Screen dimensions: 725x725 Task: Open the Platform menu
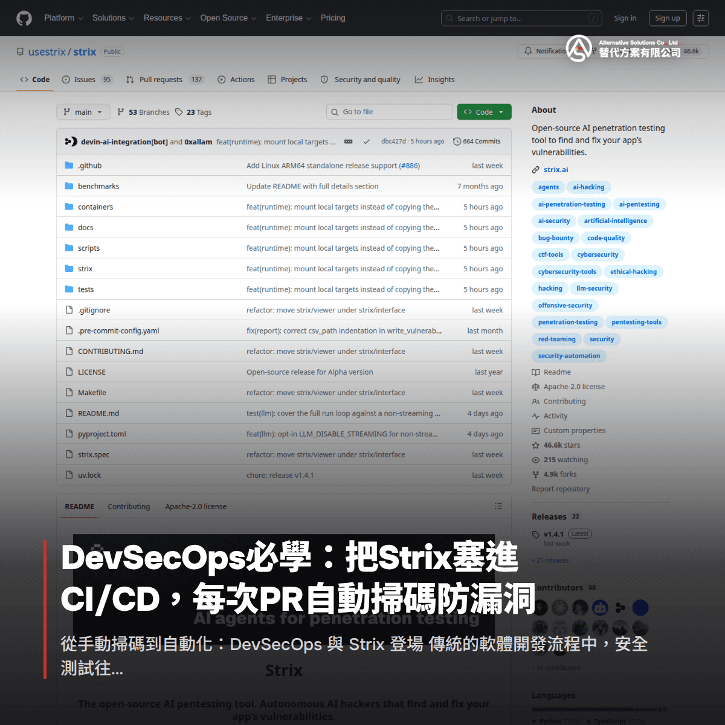[63, 18]
